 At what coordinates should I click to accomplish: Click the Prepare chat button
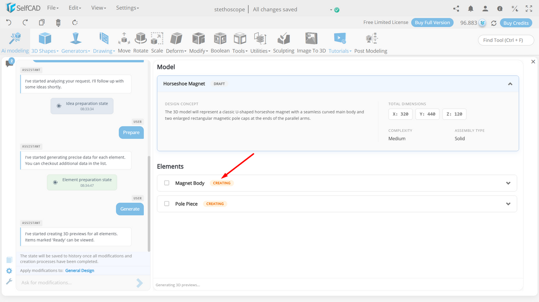pyautogui.click(x=131, y=132)
